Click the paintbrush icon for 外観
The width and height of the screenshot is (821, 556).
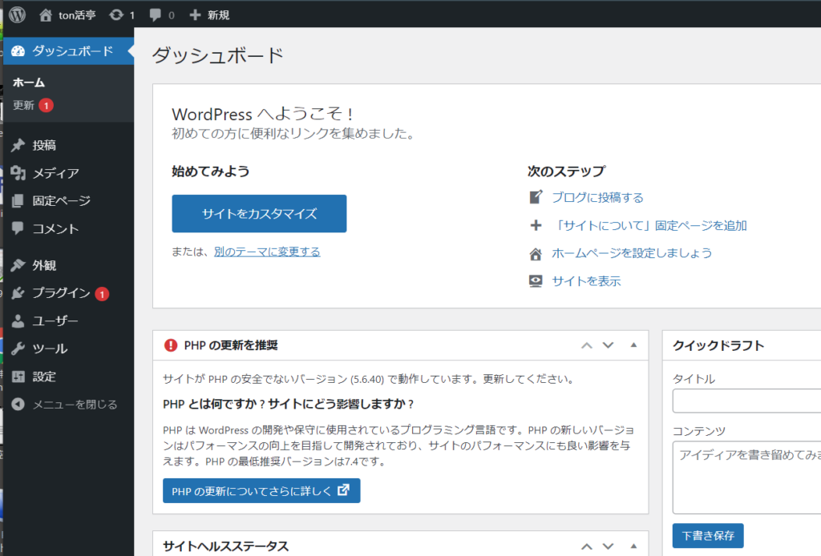pyautogui.click(x=18, y=265)
